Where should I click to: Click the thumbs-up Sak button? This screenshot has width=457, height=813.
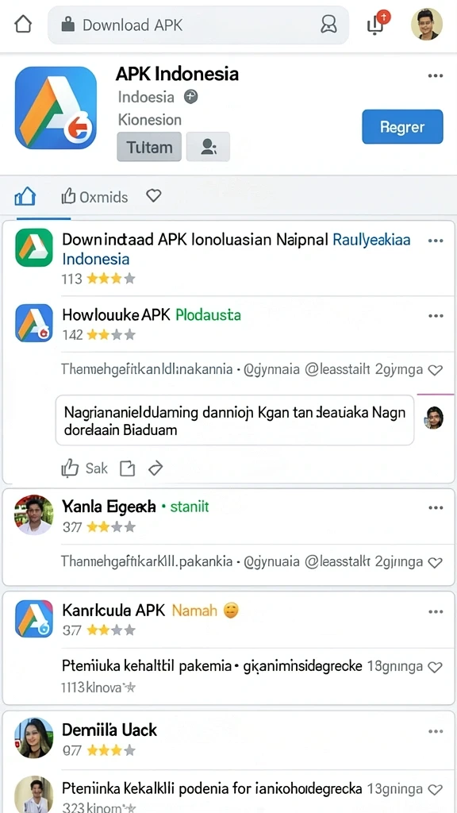tap(84, 468)
